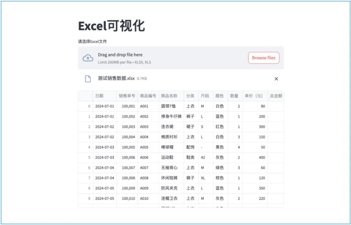Select the cell 棒球帽
The height and width of the screenshot is (225, 351).
(x=171, y=147)
